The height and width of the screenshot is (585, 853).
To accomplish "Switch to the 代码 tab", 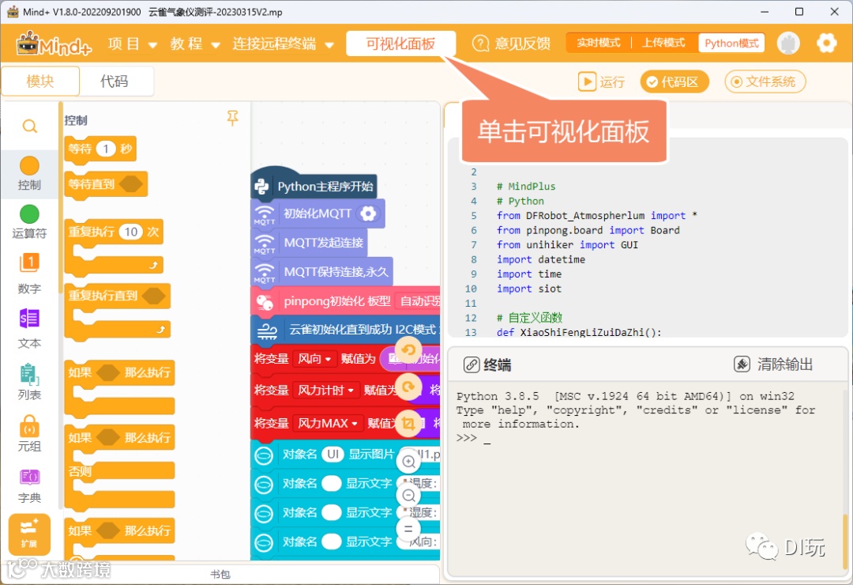I will click(x=115, y=81).
